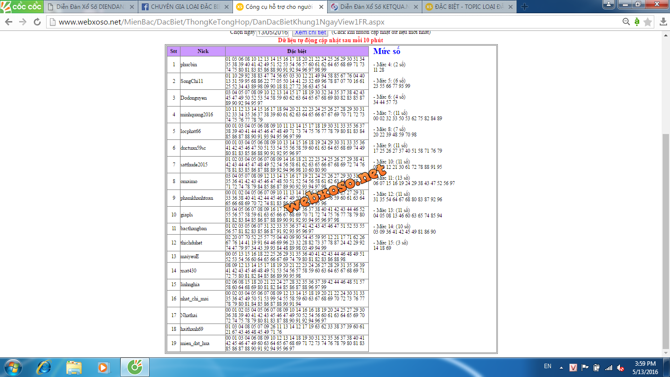This screenshot has width=670, height=377.
Task: Select nick 'locphat66' in the table
Action: 190,131
